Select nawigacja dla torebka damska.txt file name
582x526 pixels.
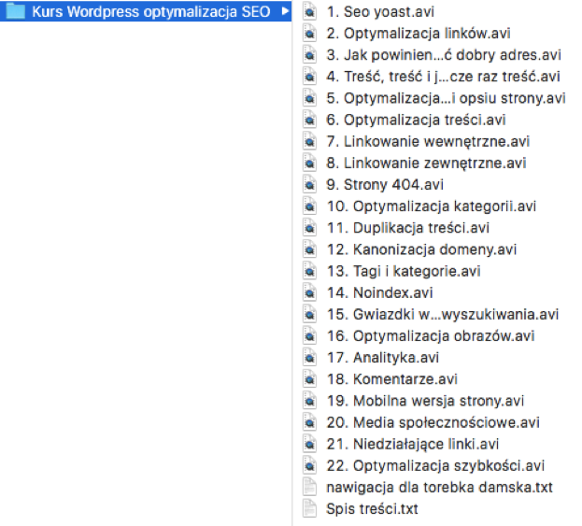click(439, 487)
